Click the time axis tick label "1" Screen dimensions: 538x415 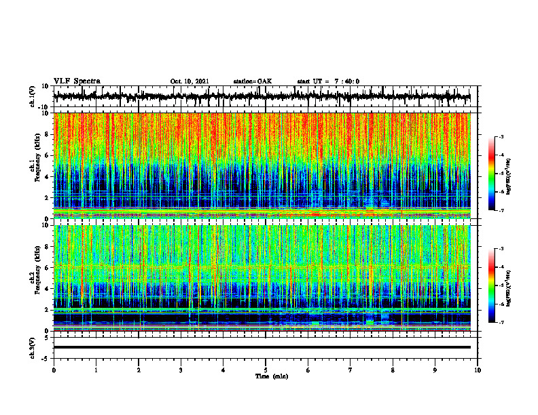point(96,370)
